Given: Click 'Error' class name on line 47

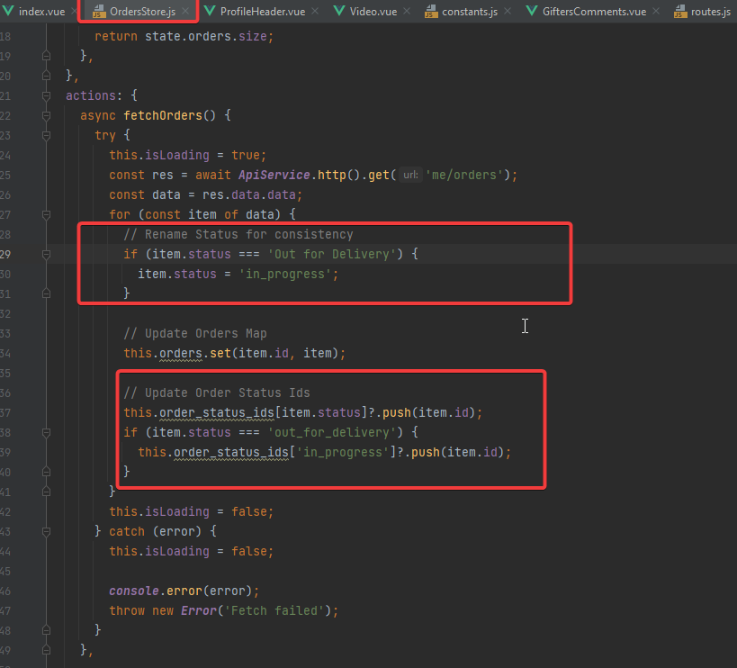Looking at the screenshot, I should [199, 610].
